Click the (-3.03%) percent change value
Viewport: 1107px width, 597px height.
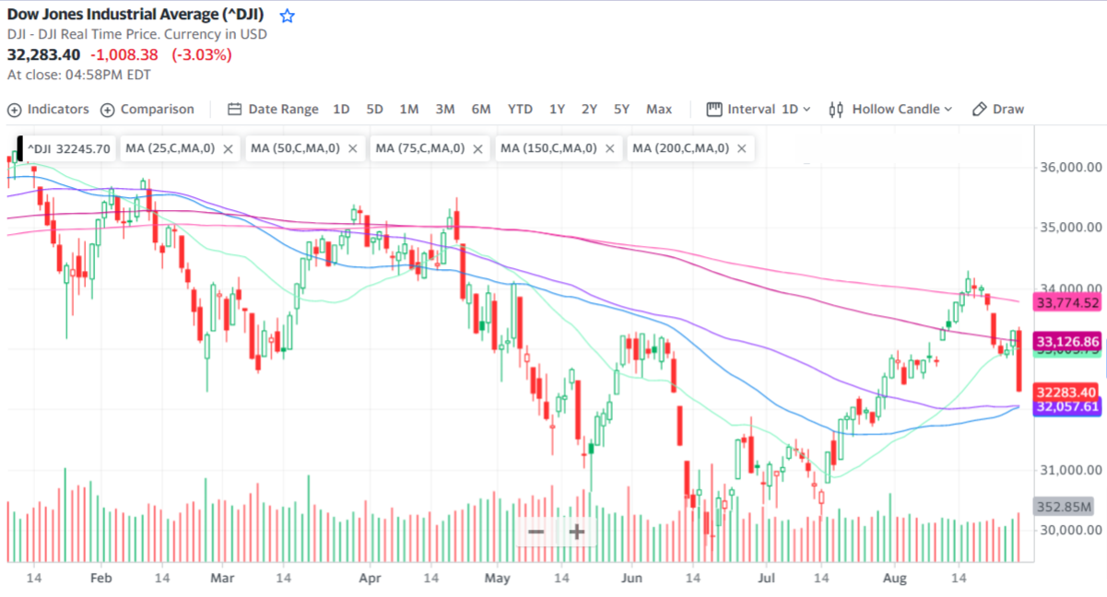tap(202, 54)
